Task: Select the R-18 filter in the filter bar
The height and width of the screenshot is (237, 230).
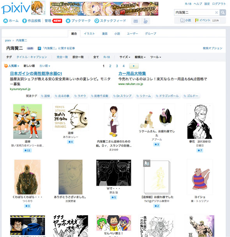Action: coord(106,57)
